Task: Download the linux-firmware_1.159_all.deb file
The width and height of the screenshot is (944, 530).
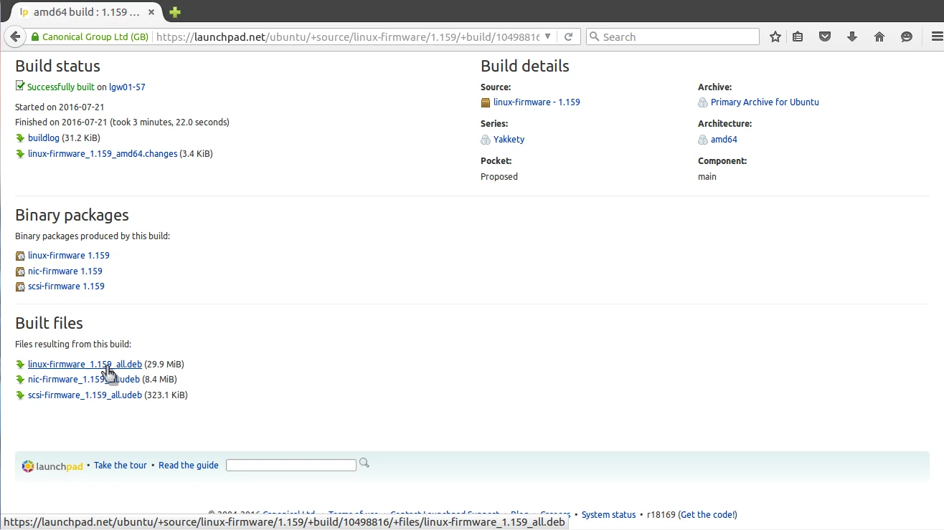Action: (85, 365)
